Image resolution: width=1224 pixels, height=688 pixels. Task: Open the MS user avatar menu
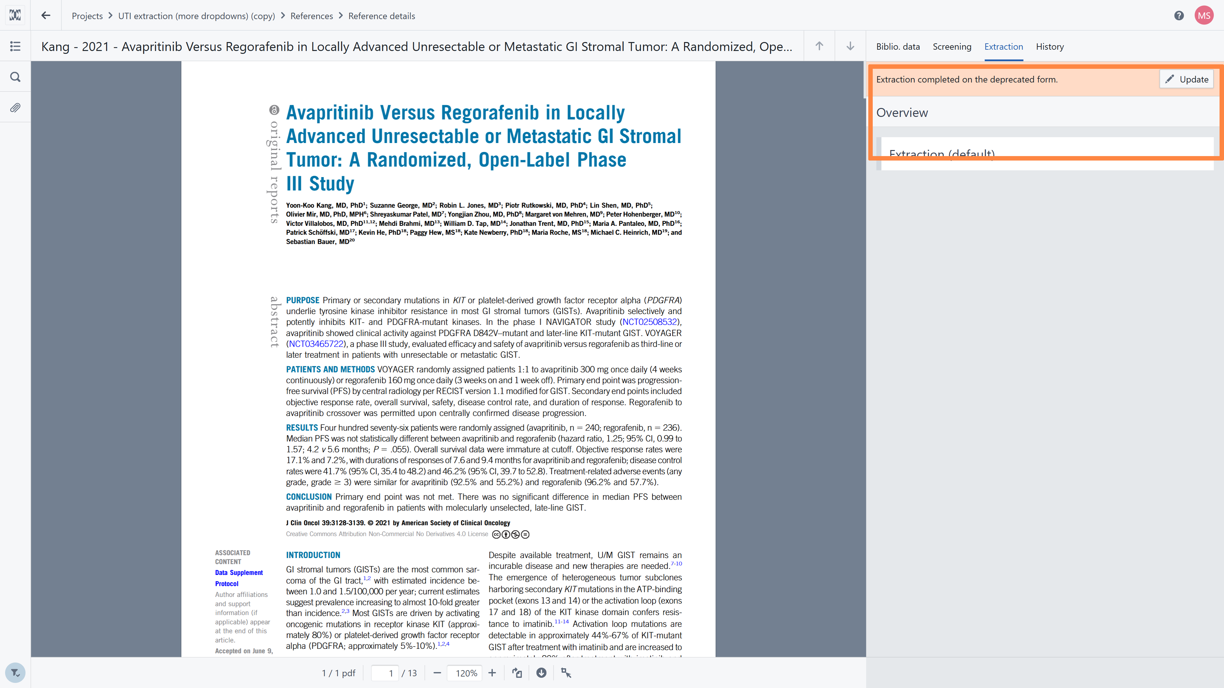point(1204,16)
